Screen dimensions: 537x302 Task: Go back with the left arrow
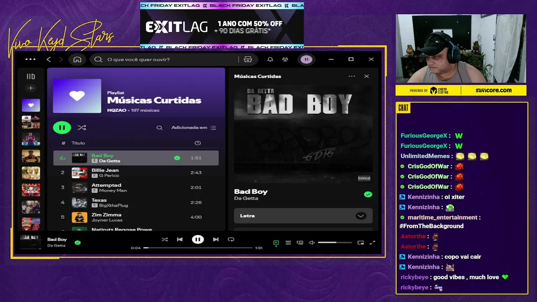pos(49,60)
